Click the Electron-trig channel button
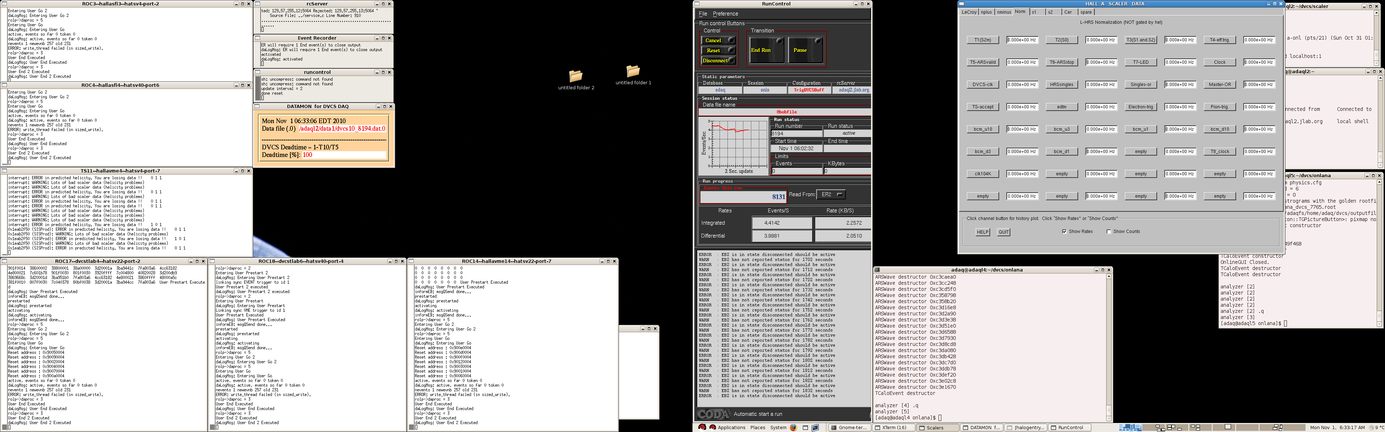Image resolution: width=1385 pixels, height=432 pixels. [1141, 107]
